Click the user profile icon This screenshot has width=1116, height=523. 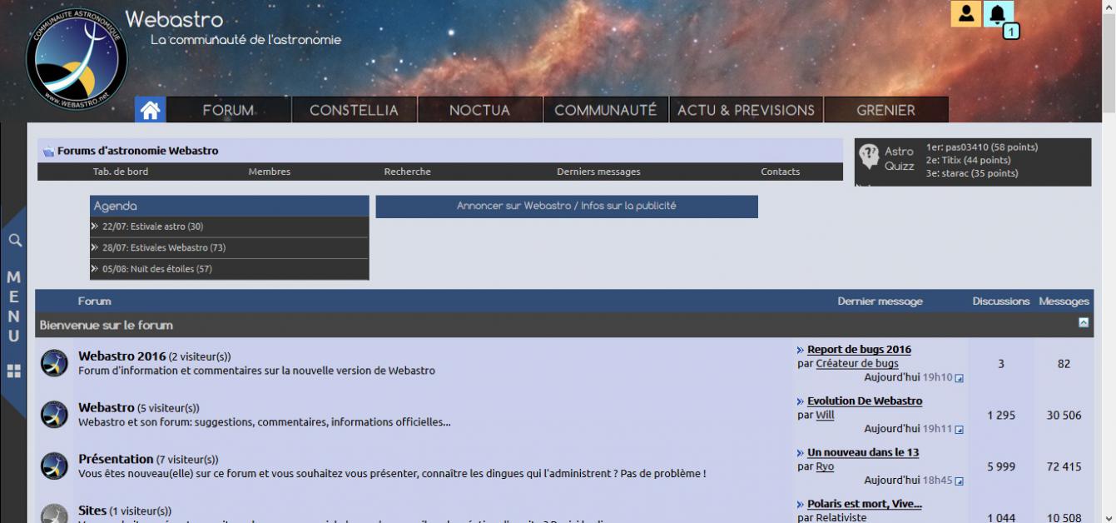pos(966,13)
